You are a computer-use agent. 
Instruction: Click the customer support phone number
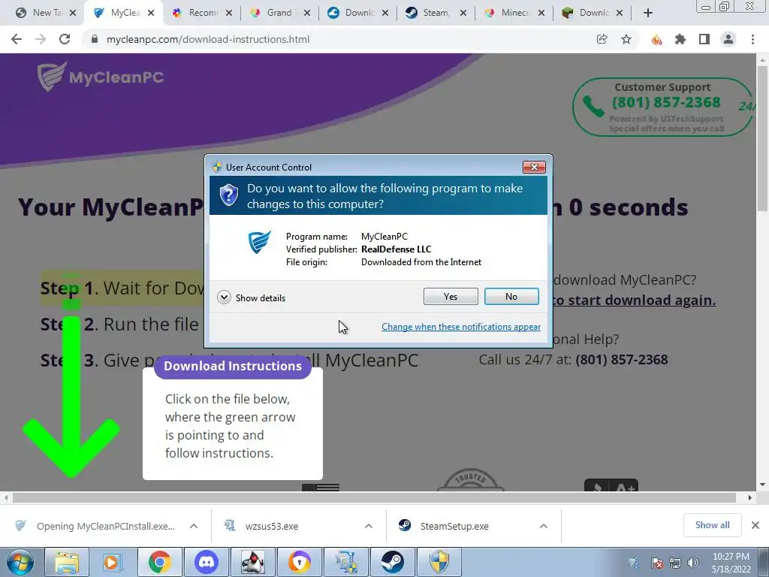pyautogui.click(x=666, y=102)
